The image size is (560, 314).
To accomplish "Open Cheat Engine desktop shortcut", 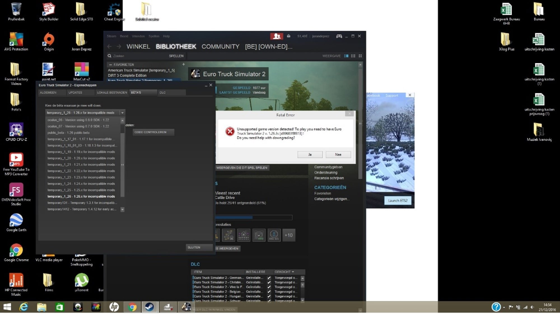I will pos(115,12).
